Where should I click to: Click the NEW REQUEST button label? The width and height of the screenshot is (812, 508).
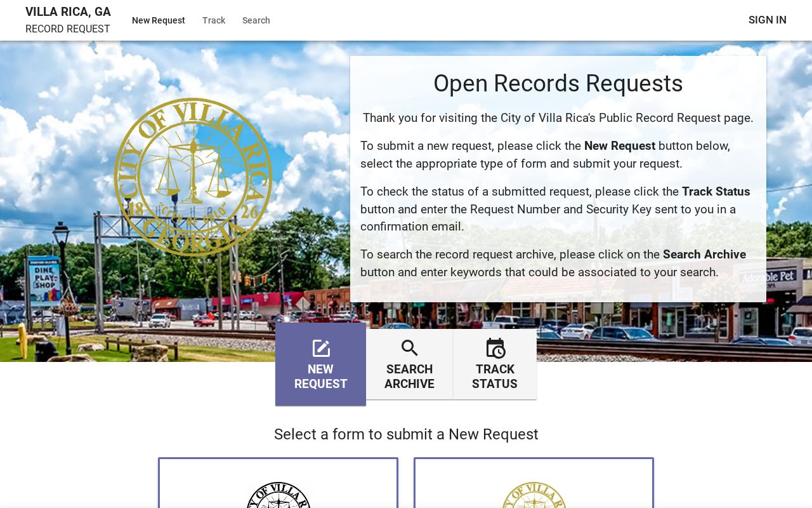point(321,377)
